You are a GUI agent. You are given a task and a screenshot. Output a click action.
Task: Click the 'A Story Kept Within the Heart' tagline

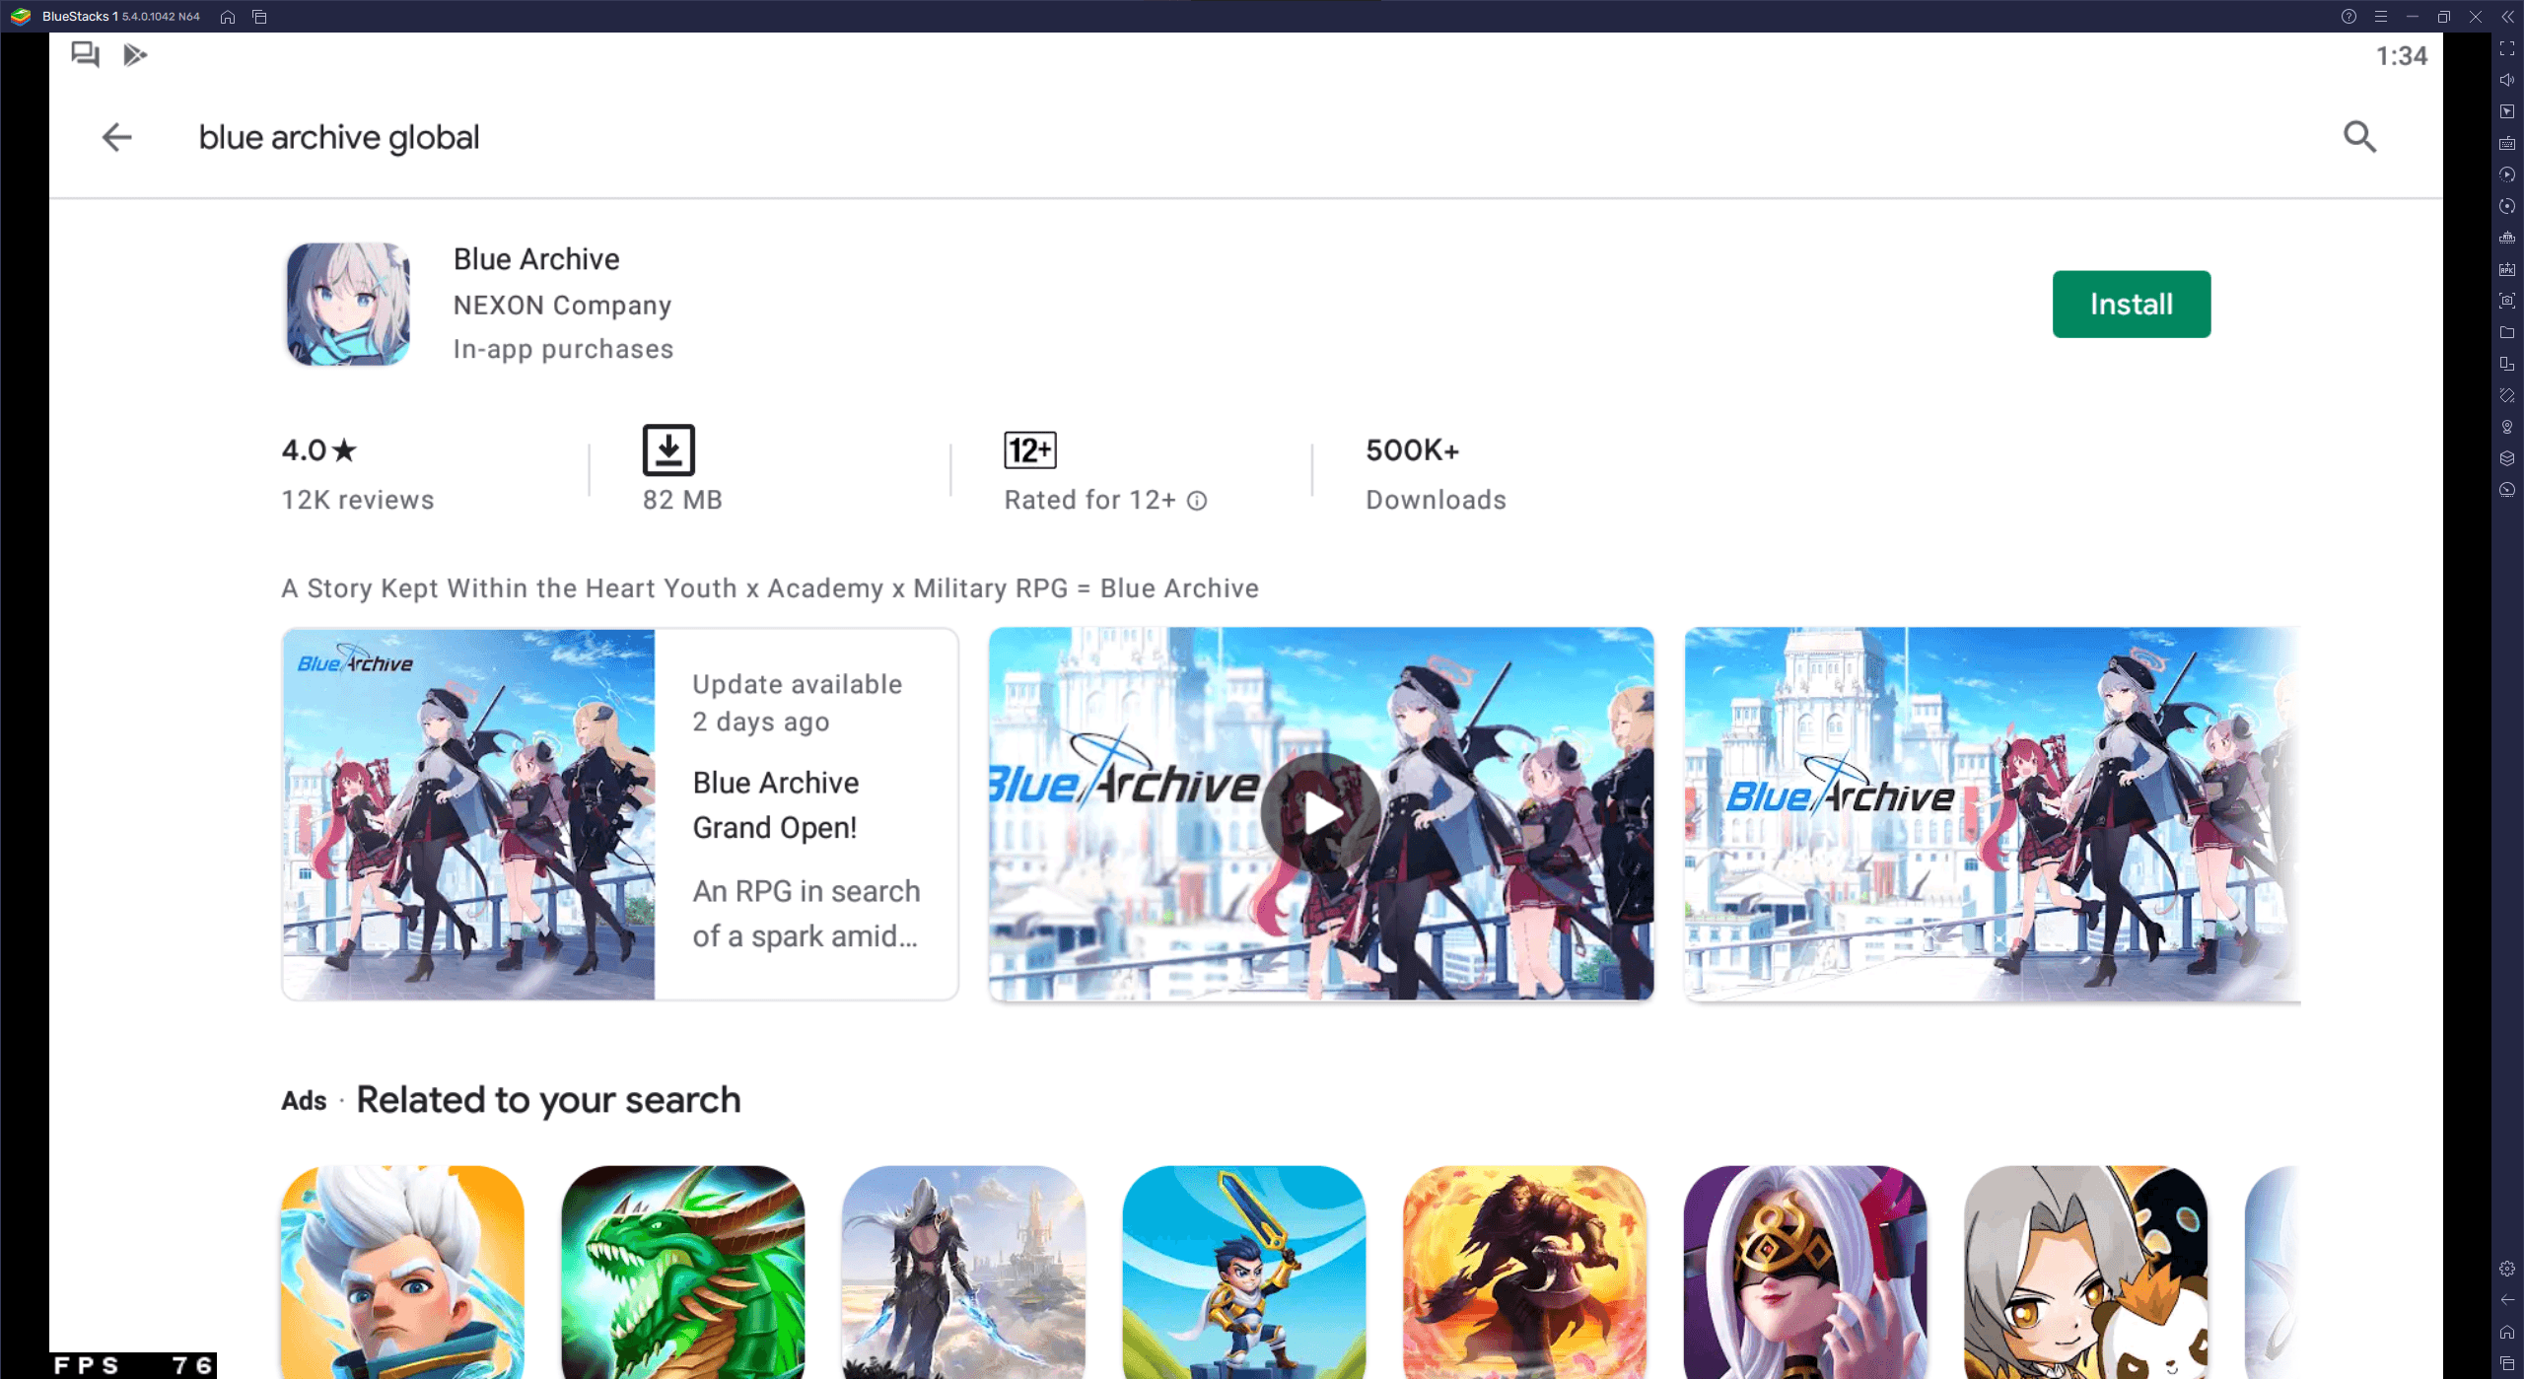[770, 588]
